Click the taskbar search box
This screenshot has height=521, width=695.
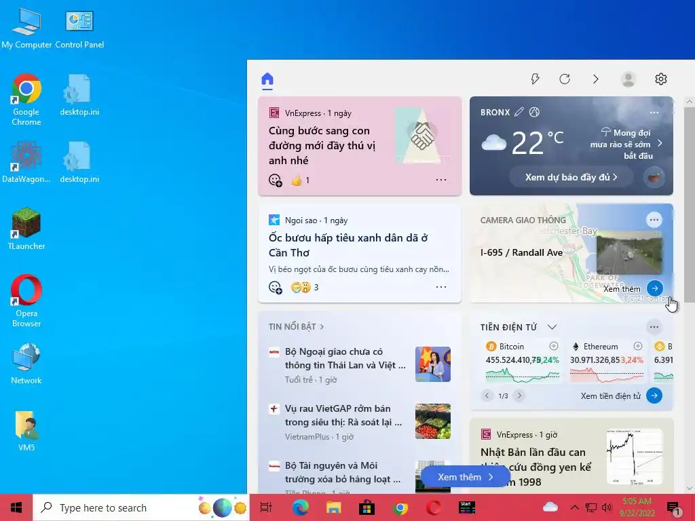click(141, 507)
